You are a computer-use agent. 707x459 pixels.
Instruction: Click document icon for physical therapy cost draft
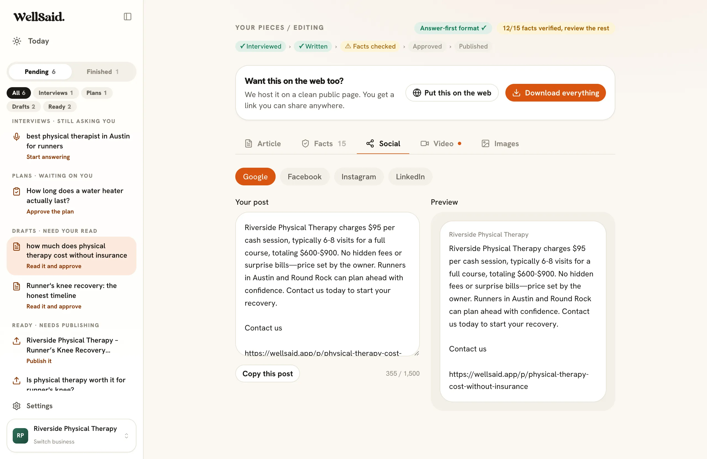[17, 247]
